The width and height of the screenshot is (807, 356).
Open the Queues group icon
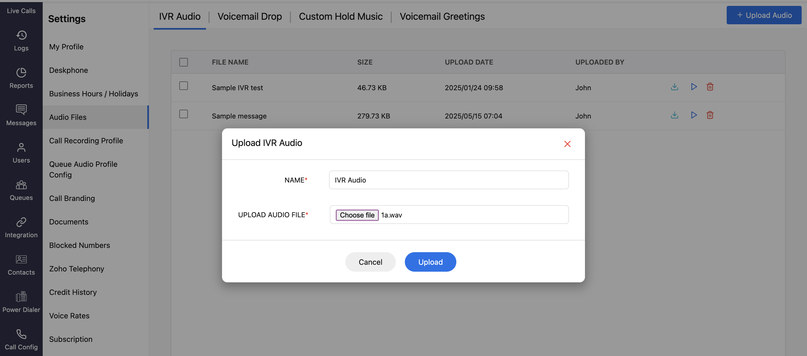21,185
